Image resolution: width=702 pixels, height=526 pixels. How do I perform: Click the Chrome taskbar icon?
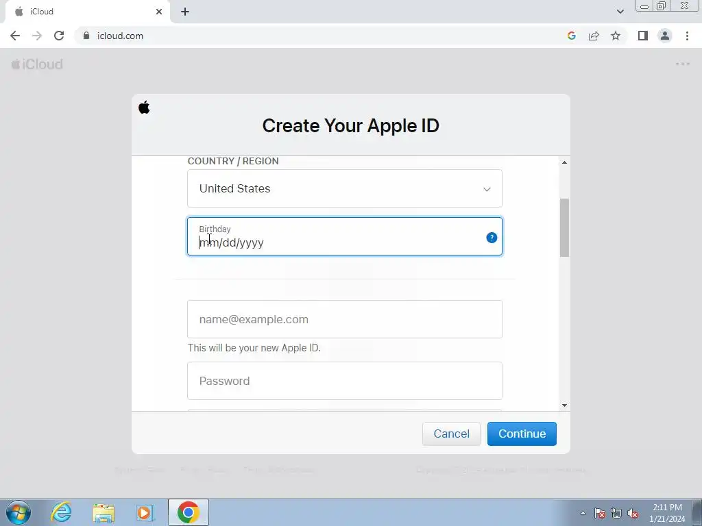pyautogui.click(x=188, y=512)
